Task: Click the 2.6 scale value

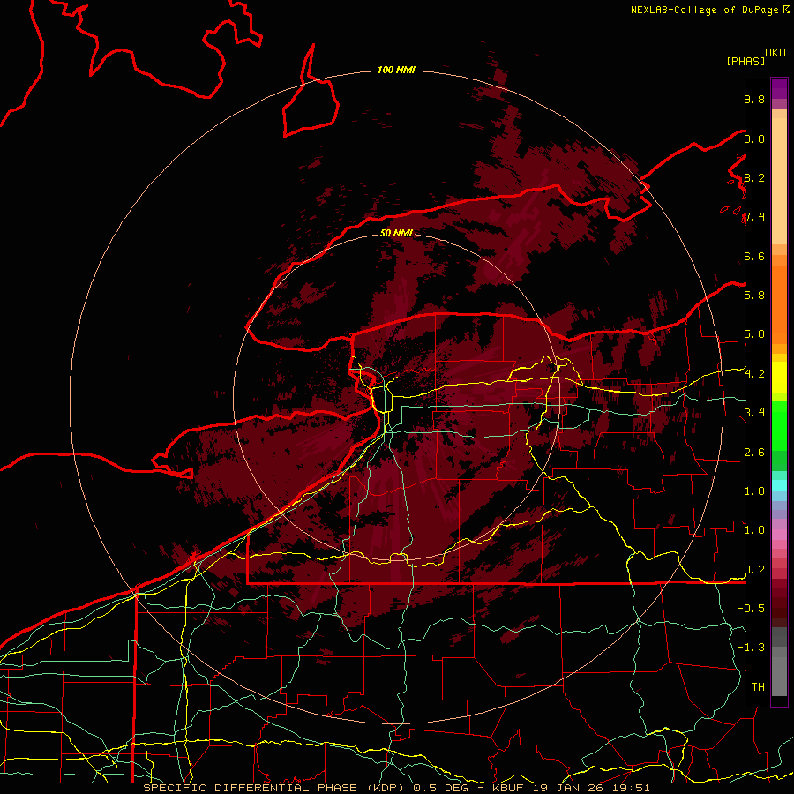Action: click(x=754, y=453)
